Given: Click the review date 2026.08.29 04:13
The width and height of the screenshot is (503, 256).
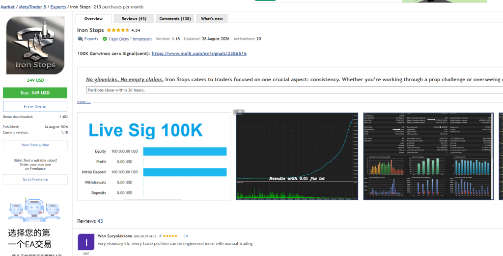Looking at the screenshot, I should (145, 236).
